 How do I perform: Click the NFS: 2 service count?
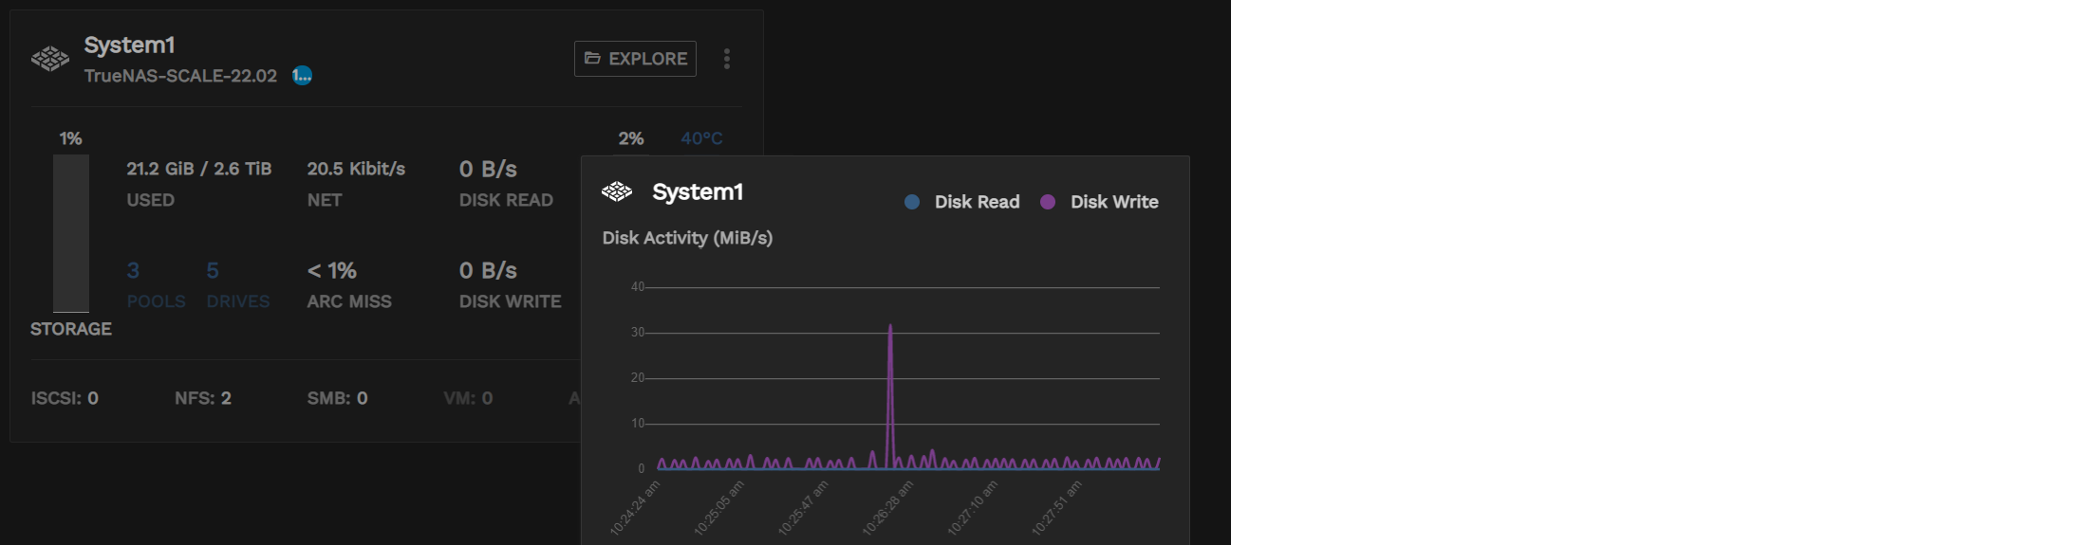point(203,398)
